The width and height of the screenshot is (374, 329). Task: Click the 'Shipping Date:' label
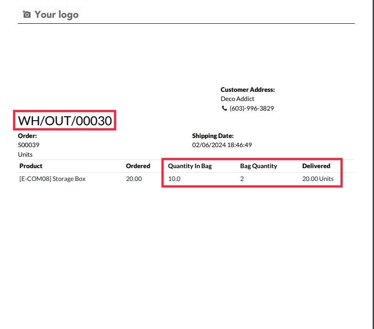point(213,136)
